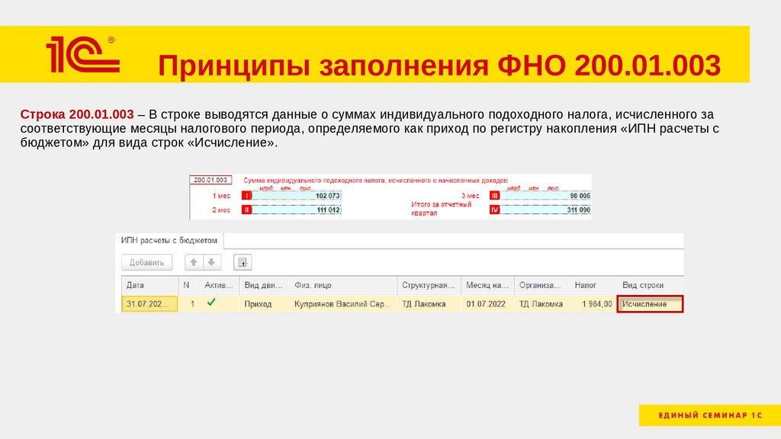
Task: Click the «Физ. лицо» column header
Action: point(342,285)
